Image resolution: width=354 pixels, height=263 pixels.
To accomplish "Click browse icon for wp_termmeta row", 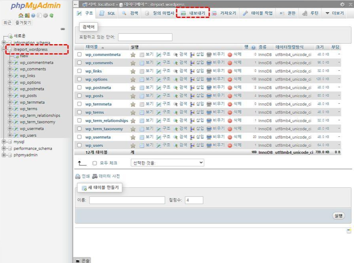I will 142,104.
